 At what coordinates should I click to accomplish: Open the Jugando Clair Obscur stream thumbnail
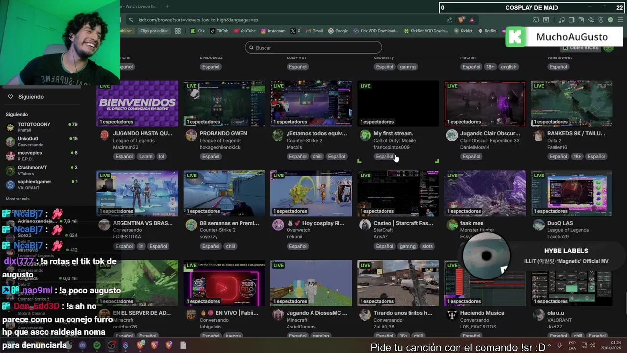click(485, 104)
